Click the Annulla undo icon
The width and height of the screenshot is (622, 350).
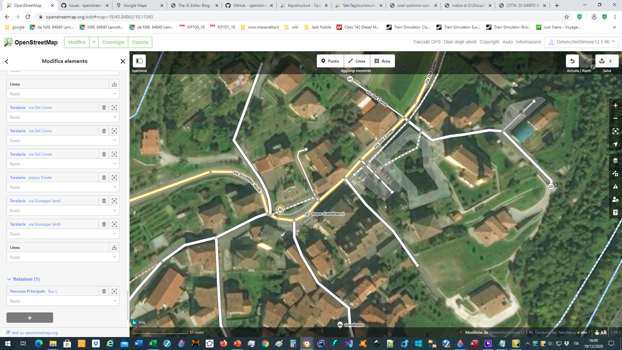[x=572, y=61]
